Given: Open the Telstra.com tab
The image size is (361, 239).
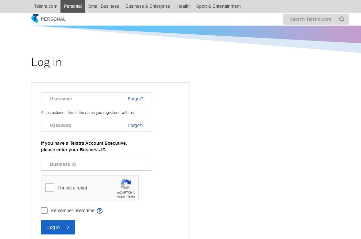Looking at the screenshot, I should click(x=46, y=6).
